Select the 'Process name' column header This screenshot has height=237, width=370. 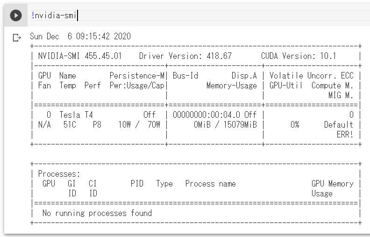(211, 184)
